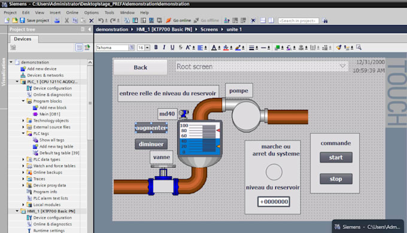Open the Options menu
This screenshot has height=233, width=407.
pyautogui.click(x=92, y=13)
